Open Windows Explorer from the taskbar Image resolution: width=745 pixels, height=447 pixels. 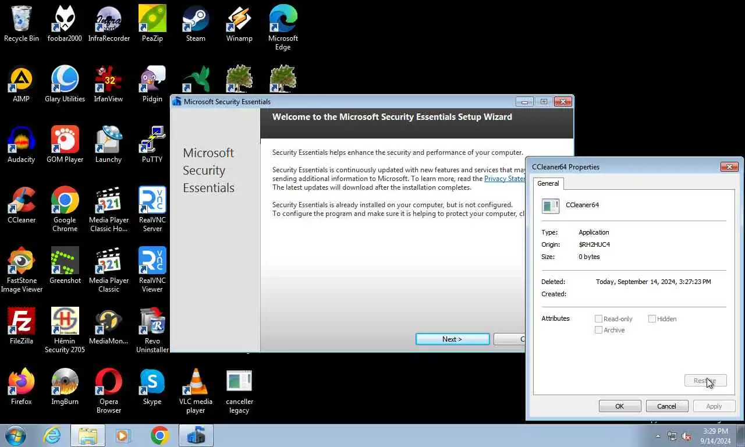88,435
